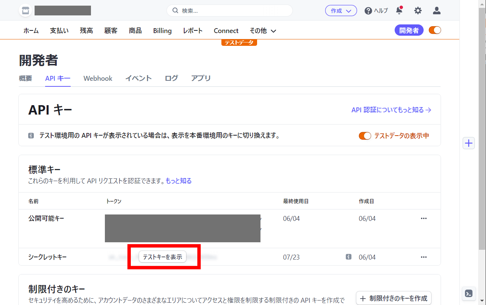This screenshot has height=305, width=486.
Task: Open 商品 navigation item
Action: click(135, 31)
